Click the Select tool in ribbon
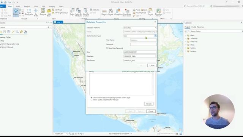243x137 pixels. point(72,12)
